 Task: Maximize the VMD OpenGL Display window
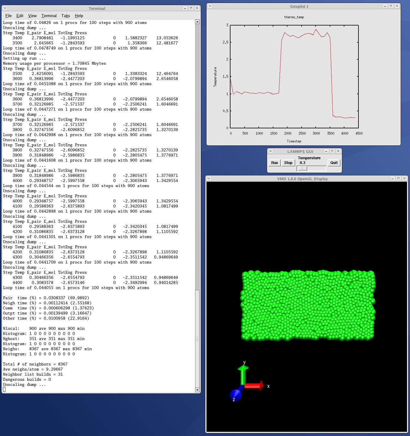click(x=398, y=178)
